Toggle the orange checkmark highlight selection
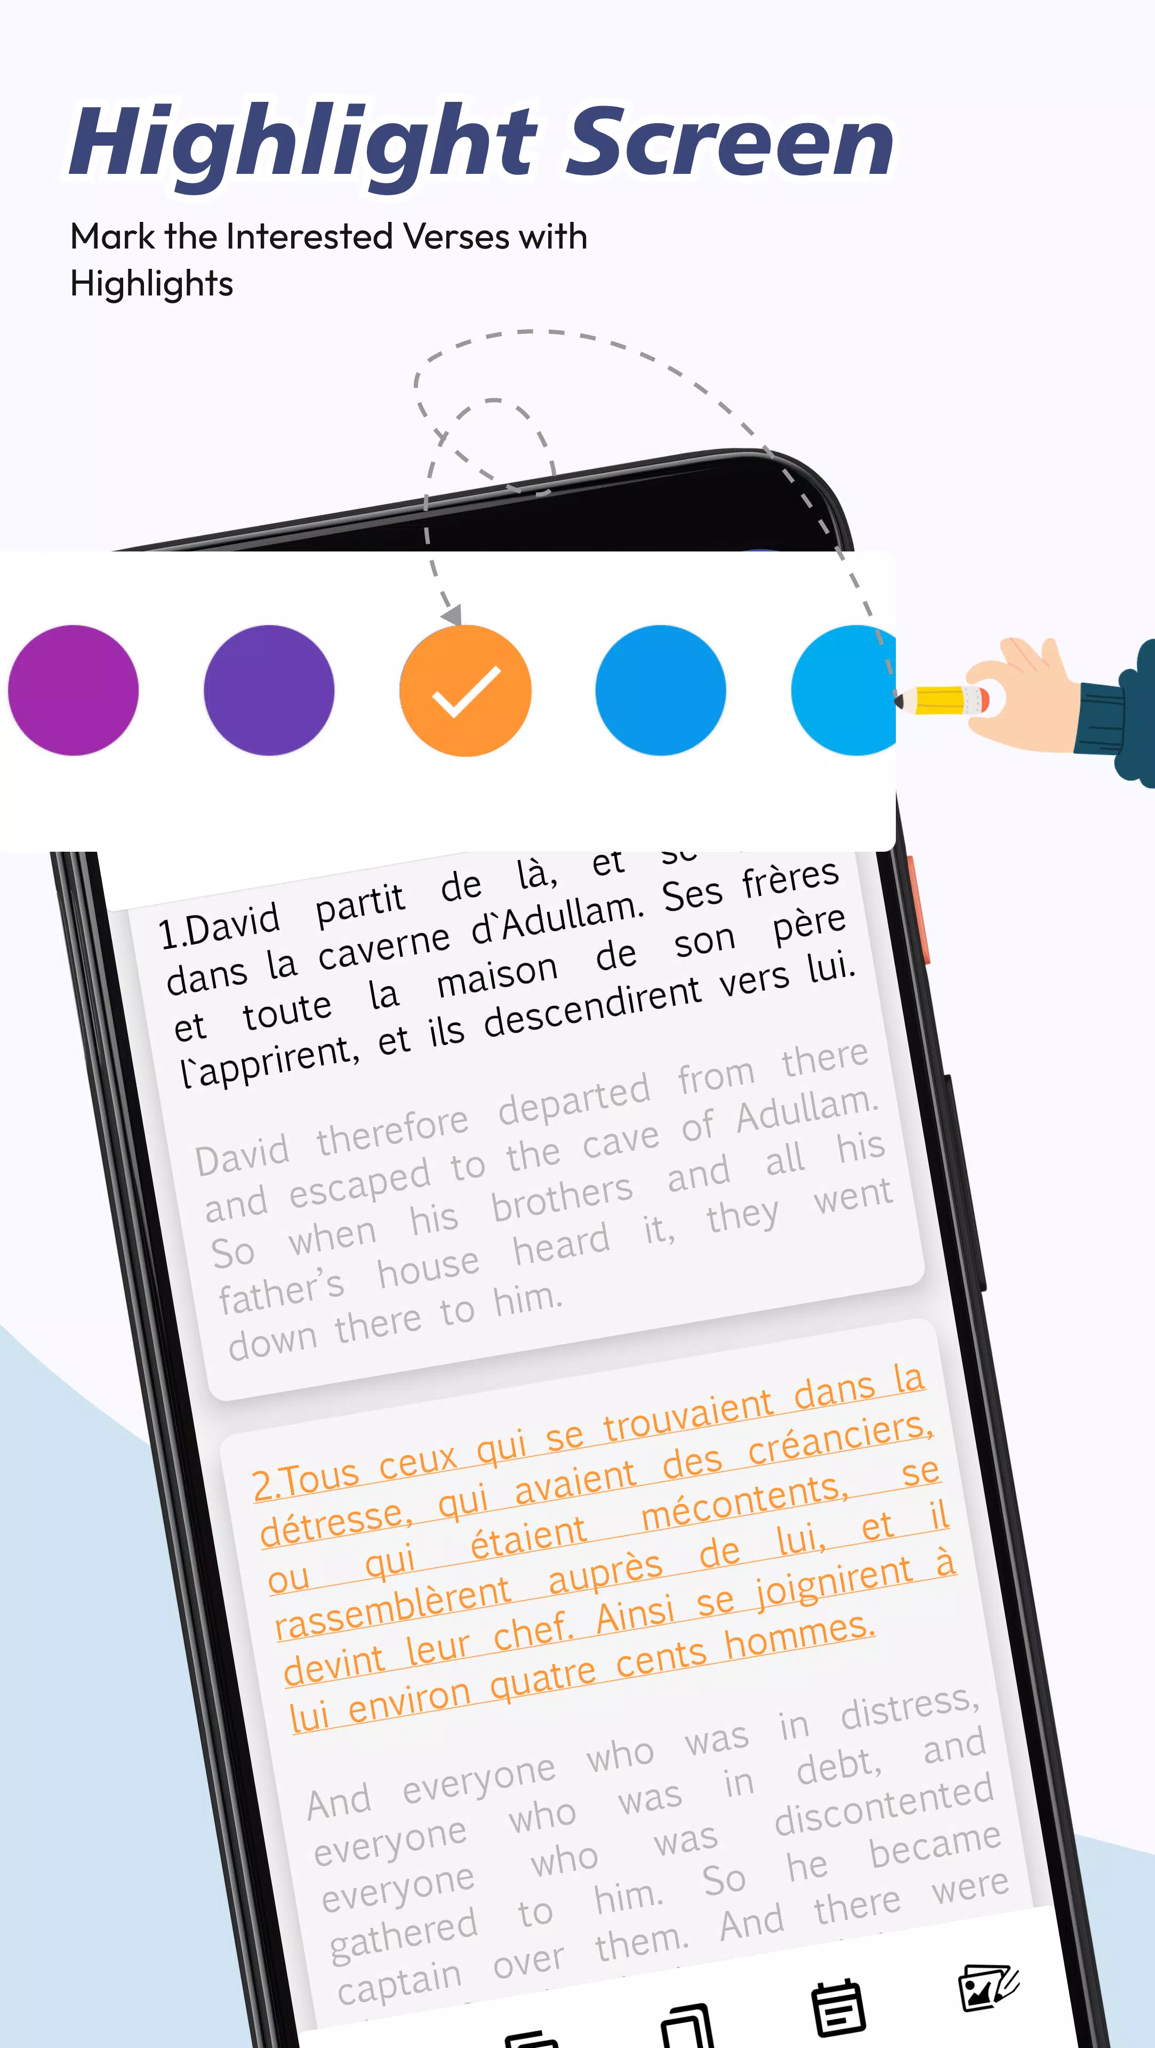Screen dimensions: 1155x2048 pyautogui.click(x=466, y=689)
